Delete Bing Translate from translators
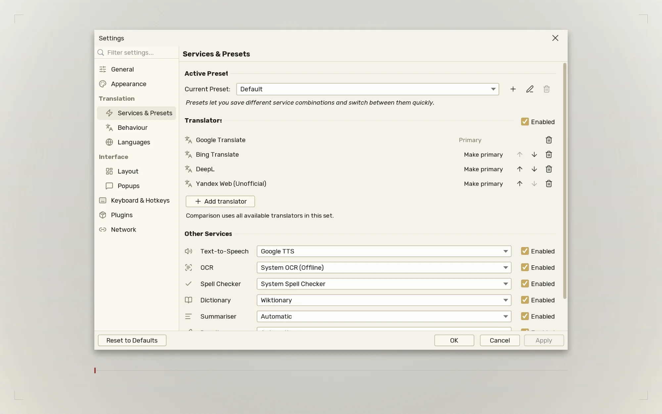Image resolution: width=662 pixels, height=414 pixels. (549, 155)
